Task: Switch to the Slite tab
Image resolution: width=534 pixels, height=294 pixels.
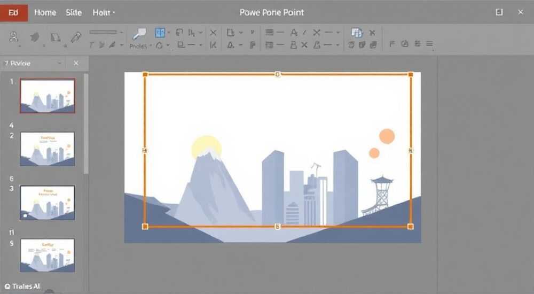Action: 74,13
